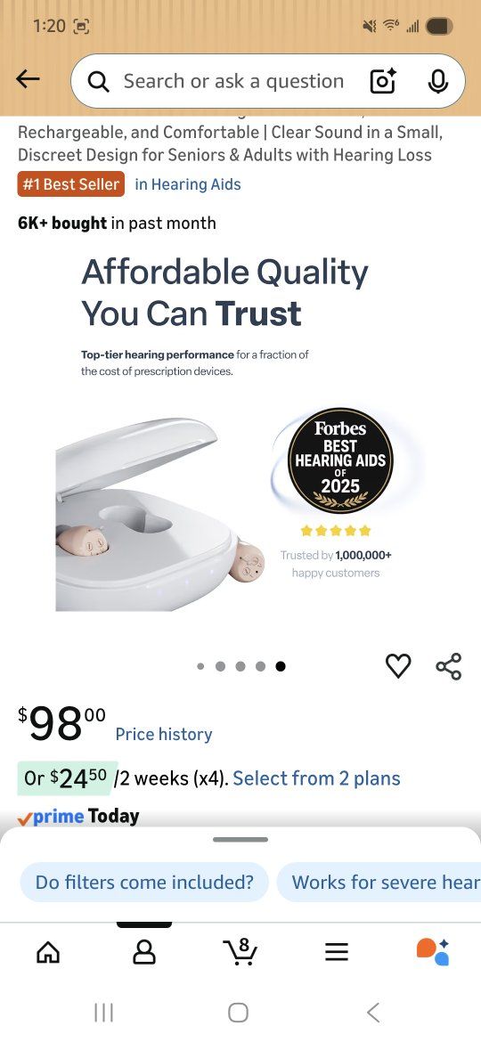Select the first image carousel dot
481x1042 pixels.
pyautogui.click(x=200, y=666)
